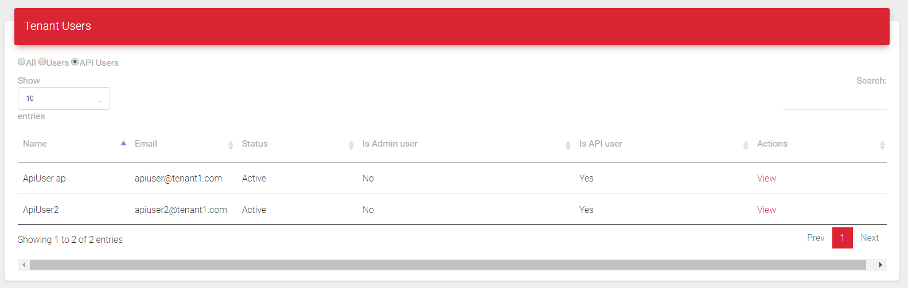908x288 pixels.
Task: Go to the Prev page
Action: pos(816,238)
